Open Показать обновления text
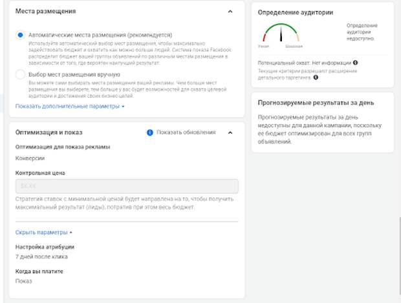The image size is (401, 303). point(186,132)
